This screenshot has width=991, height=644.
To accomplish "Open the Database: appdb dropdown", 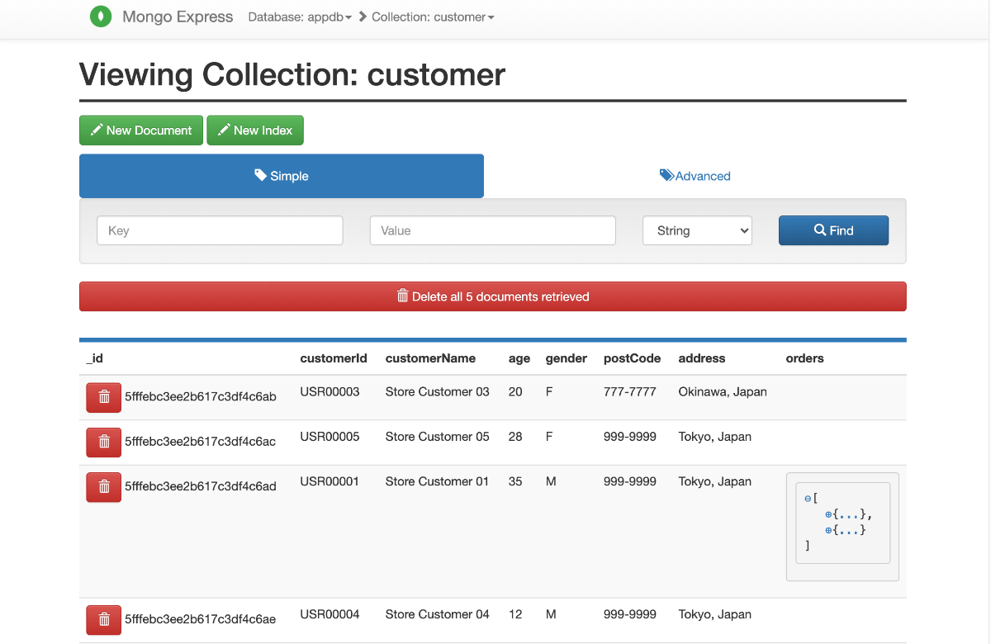I will tap(300, 17).
